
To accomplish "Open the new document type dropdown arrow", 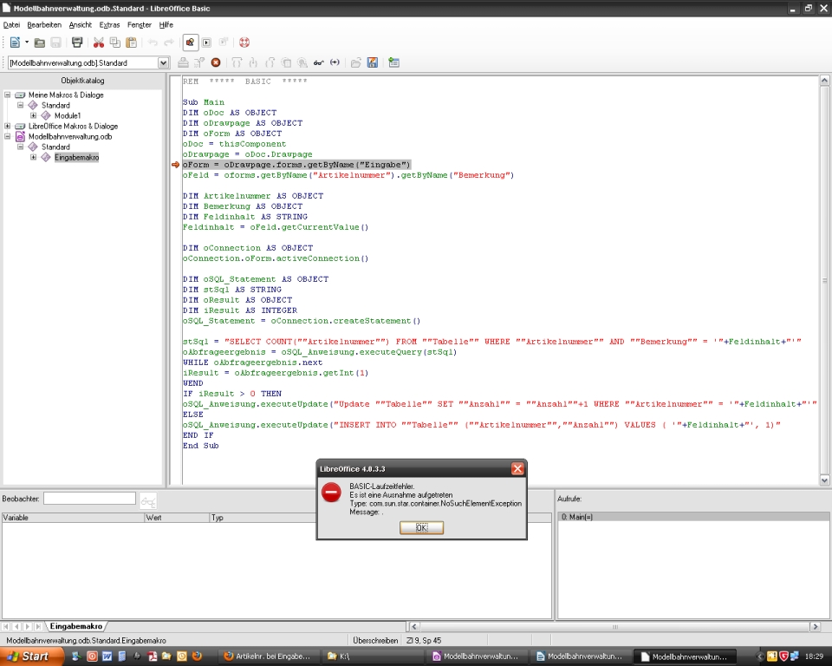I will tap(27, 42).
